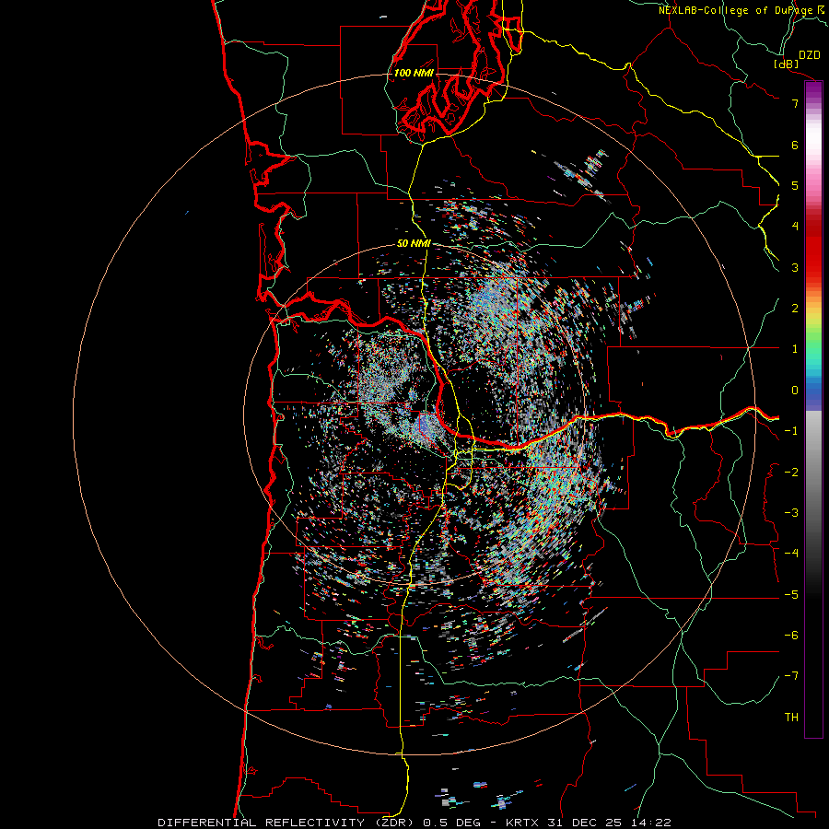
Task: Click the '[dB]' units label
Action: point(786,64)
